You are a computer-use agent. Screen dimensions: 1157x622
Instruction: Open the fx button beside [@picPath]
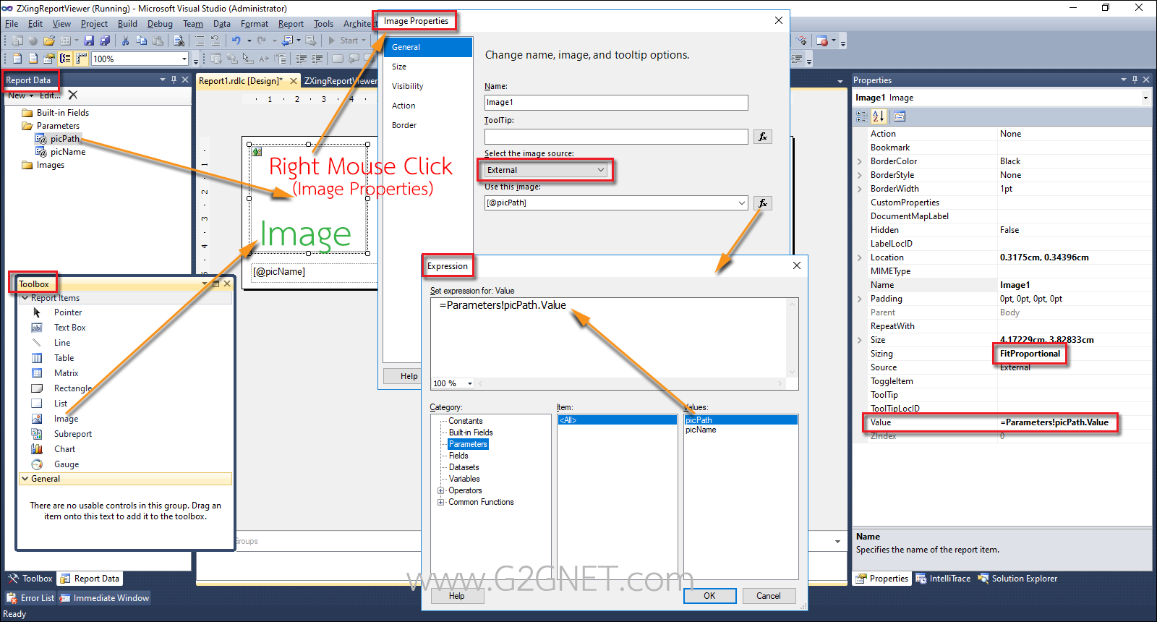763,203
